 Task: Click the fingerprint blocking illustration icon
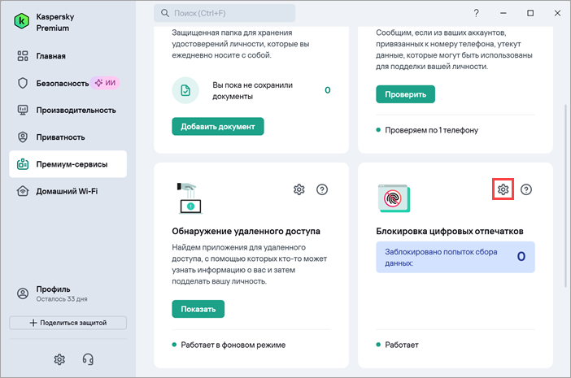click(x=394, y=198)
